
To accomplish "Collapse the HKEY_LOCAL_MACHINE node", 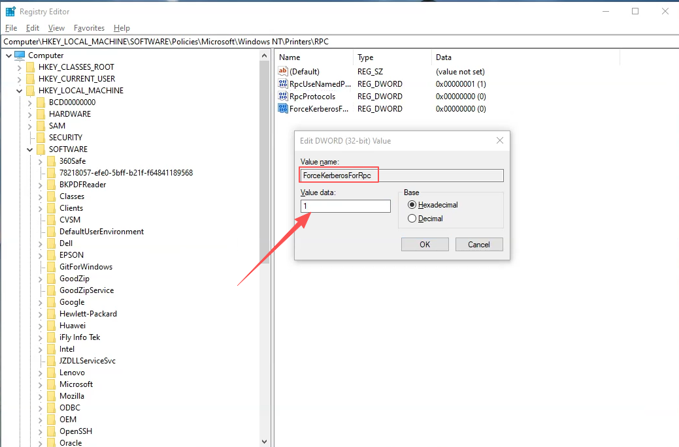I will point(19,91).
